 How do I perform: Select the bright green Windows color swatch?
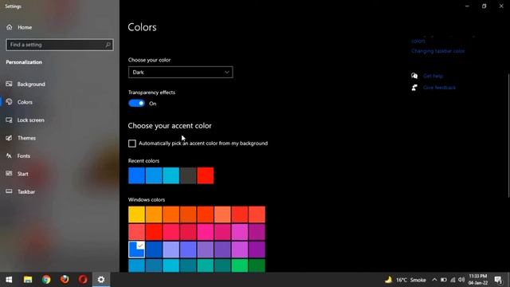[x=240, y=265]
